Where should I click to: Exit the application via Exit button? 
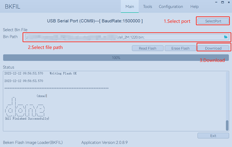tap(213, 136)
